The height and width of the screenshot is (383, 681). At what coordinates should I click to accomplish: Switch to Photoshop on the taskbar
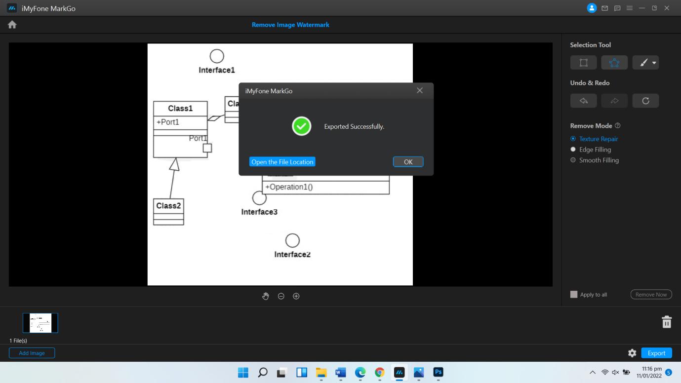coord(438,373)
